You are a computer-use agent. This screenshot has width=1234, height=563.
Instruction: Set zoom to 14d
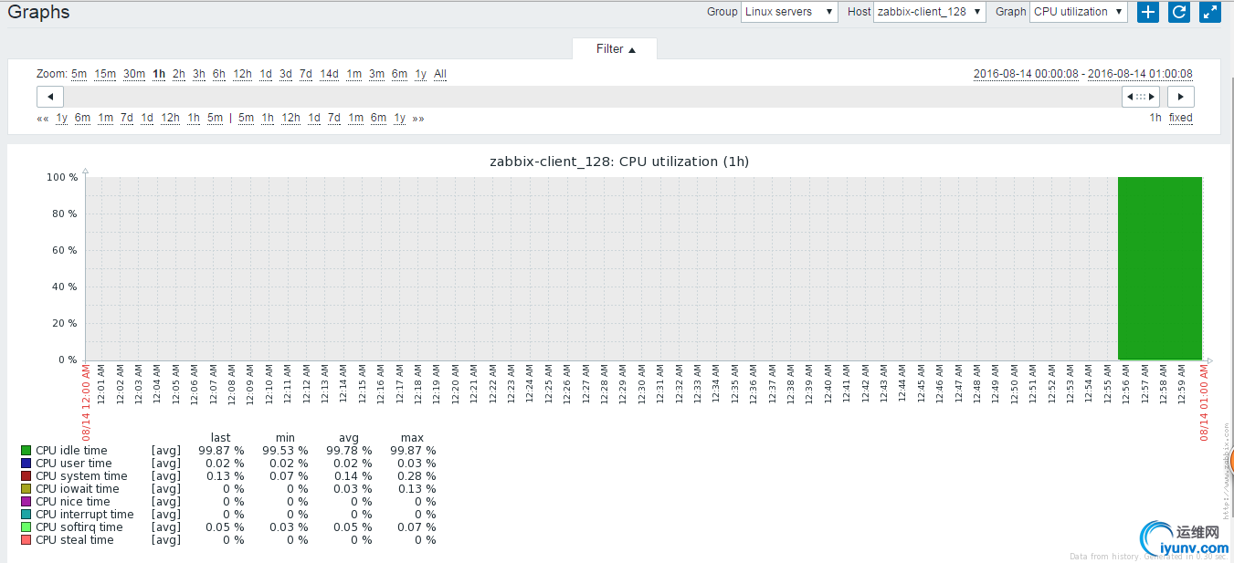330,74
